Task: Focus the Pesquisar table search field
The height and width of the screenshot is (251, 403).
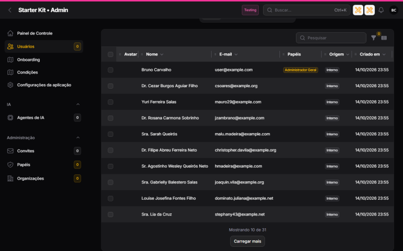Action: tap(331, 38)
